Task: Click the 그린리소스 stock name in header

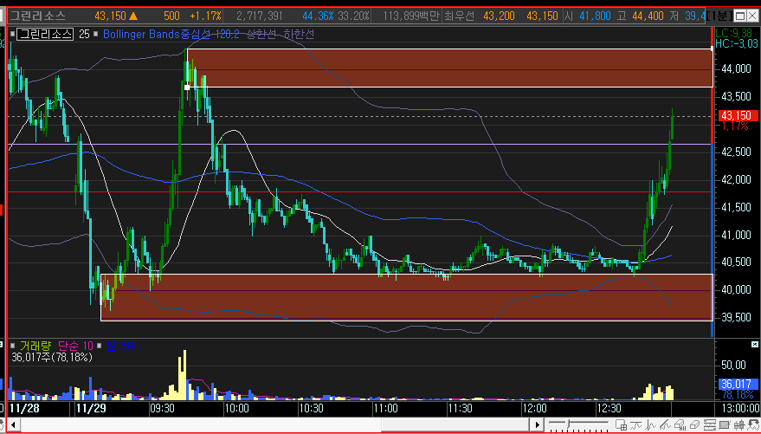Action: pos(37,16)
